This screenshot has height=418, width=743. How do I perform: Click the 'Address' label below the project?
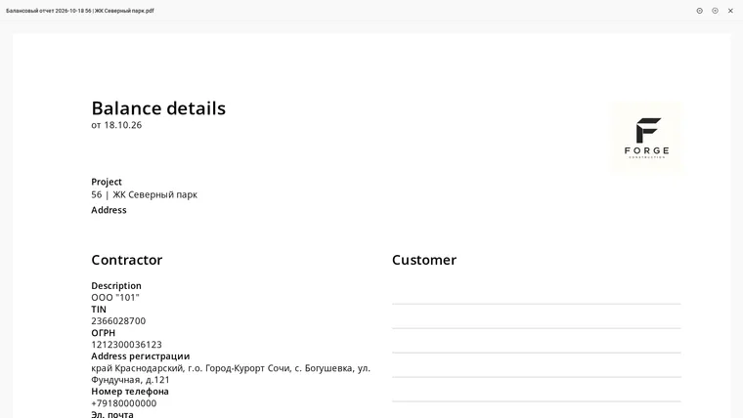(x=109, y=210)
